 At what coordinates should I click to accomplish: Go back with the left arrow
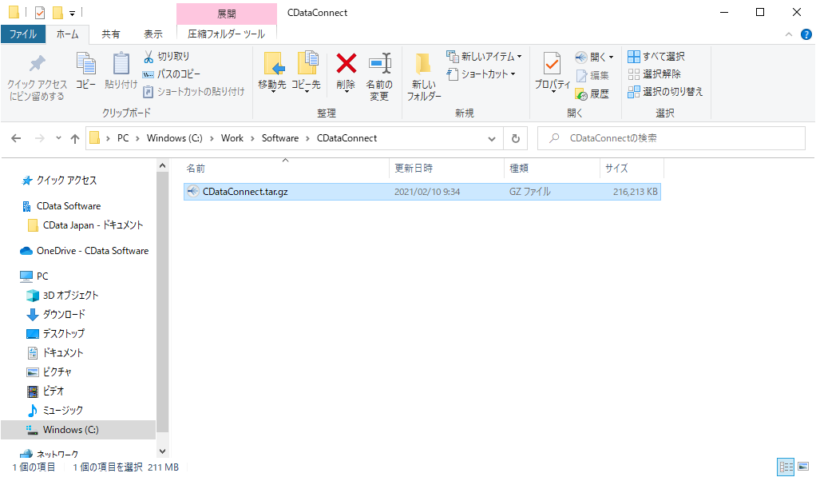click(x=16, y=138)
